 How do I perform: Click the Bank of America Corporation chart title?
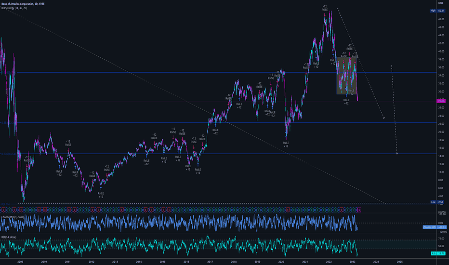23,4
